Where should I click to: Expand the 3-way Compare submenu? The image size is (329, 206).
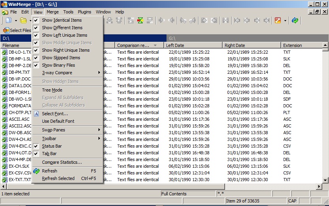(x=68, y=73)
